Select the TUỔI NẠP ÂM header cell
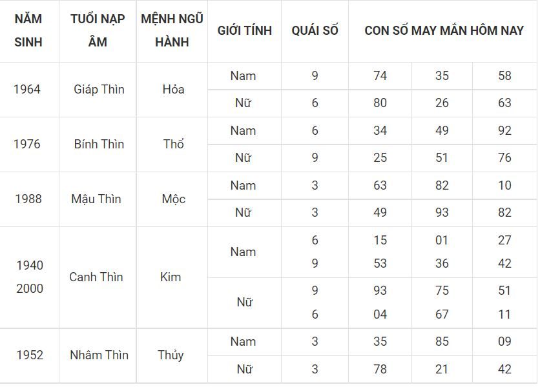540x387 pixels. [x=98, y=30]
